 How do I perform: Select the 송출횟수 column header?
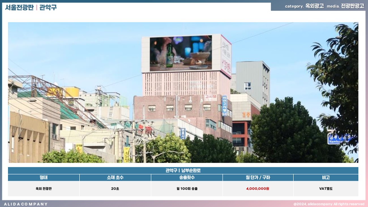click(187, 178)
